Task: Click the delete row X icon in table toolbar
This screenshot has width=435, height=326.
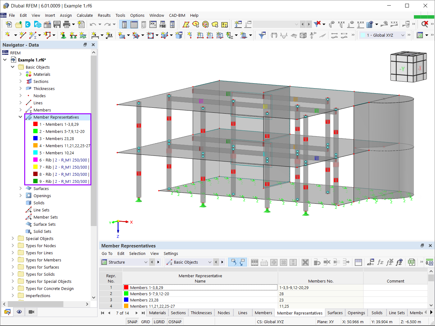Action: coord(305,262)
